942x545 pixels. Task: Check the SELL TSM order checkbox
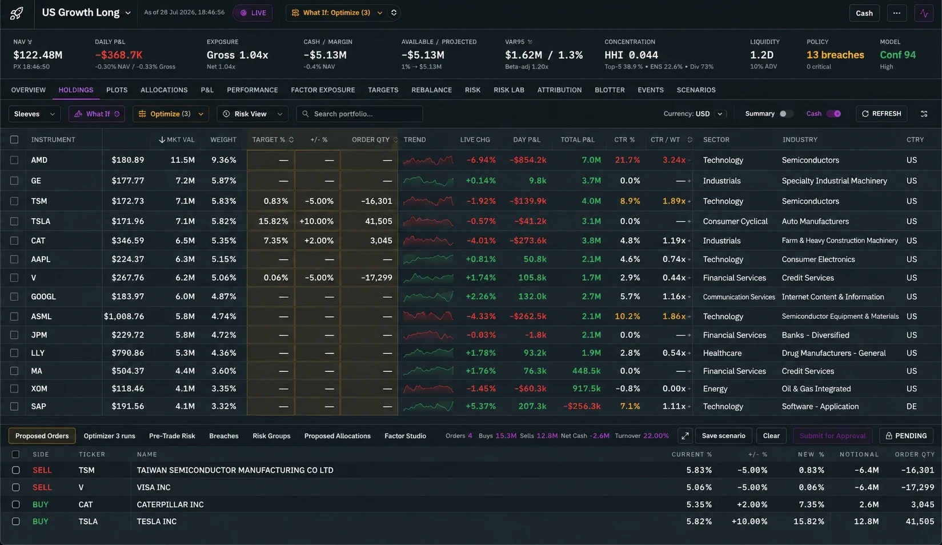click(16, 470)
